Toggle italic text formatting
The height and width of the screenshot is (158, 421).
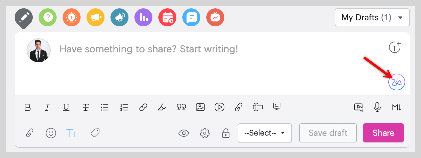point(47,107)
